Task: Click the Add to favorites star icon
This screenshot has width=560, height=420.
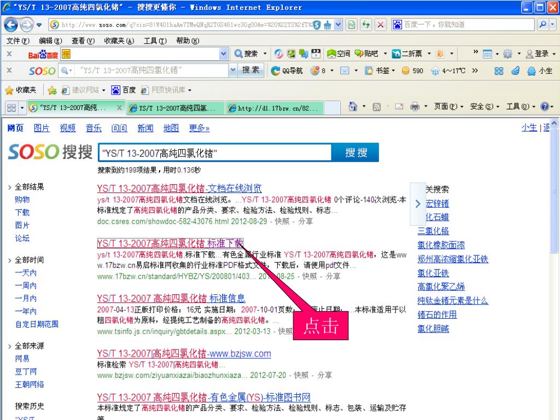Action: [x=52, y=90]
